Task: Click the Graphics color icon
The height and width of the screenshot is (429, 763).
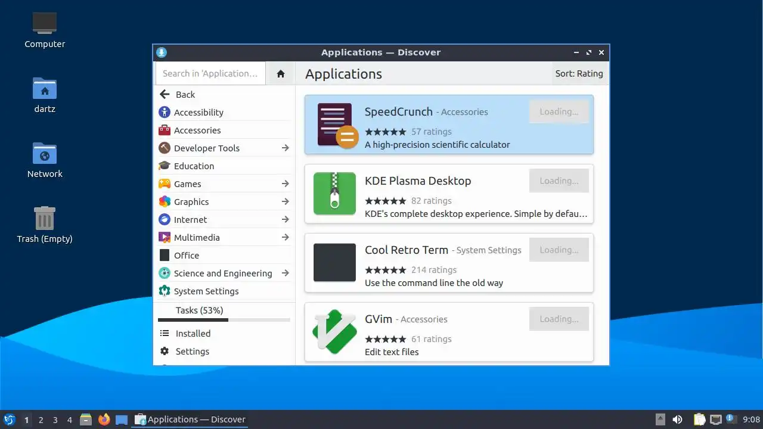Action: click(x=165, y=201)
